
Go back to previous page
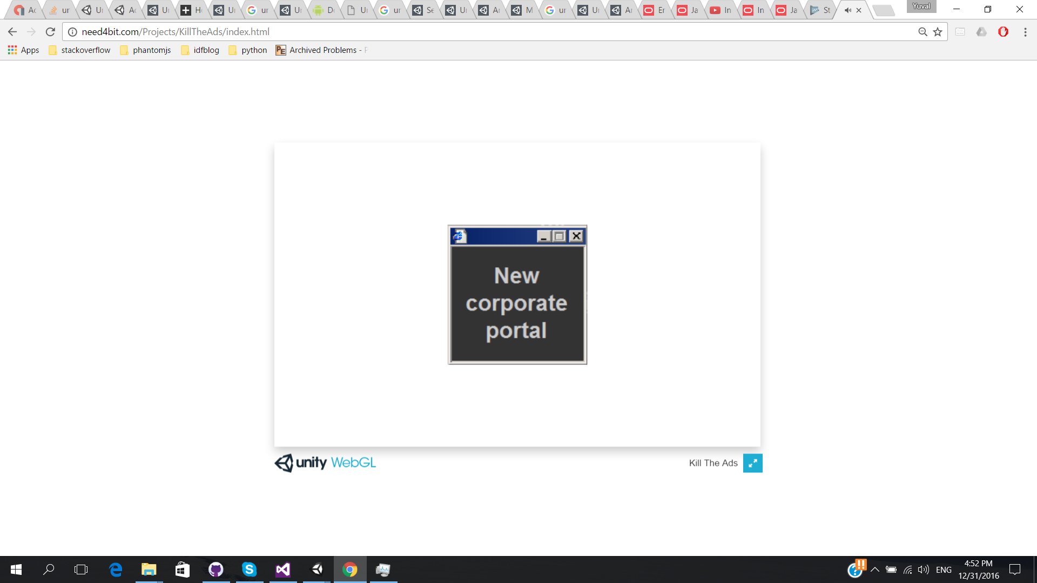12,32
